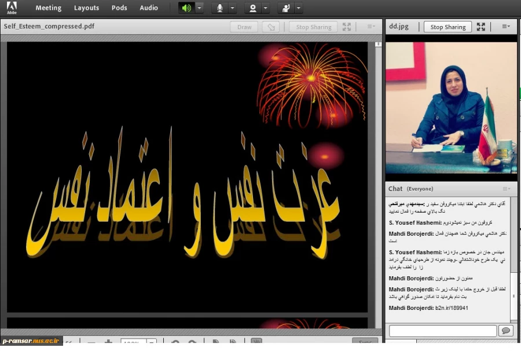Click the Adobe logo icon
This screenshot has height=351, width=521.
tap(12, 8)
